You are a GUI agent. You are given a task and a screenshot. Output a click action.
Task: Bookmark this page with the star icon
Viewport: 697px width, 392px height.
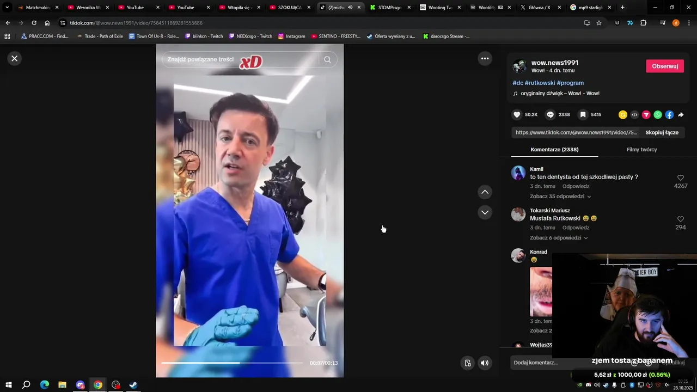pos(599,23)
